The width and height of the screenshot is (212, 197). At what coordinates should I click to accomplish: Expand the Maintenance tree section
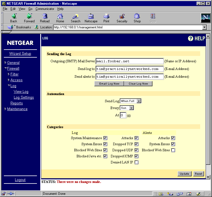point(5,109)
